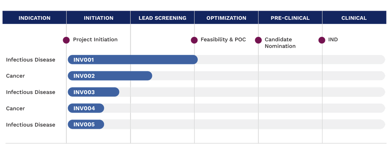Select the INV001 progress bar
The width and height of the screenshot is (390, 147).
click(133, 60)
